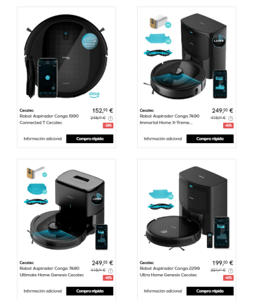Viewport: 265px width, 302px height.
Task: Open Información adicional for Conga 1990
Action: click(x=43, y=139)
